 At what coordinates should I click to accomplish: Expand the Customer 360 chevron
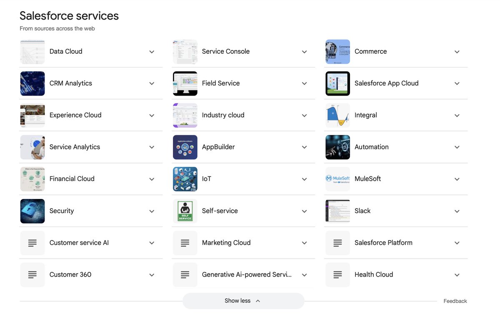click(x=152, y=275)
